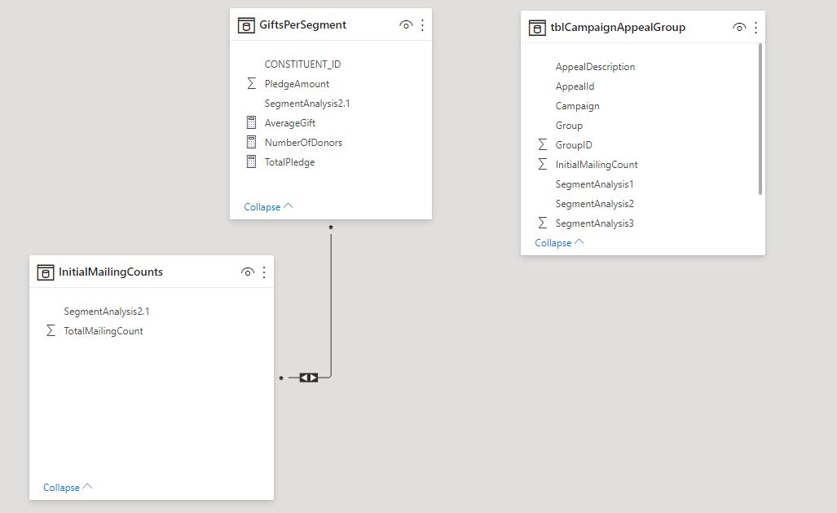Screen dimensions: 837x513
Task: Open tblCampaignAppealGroup more options menu
Action: (x=756, y=28)
